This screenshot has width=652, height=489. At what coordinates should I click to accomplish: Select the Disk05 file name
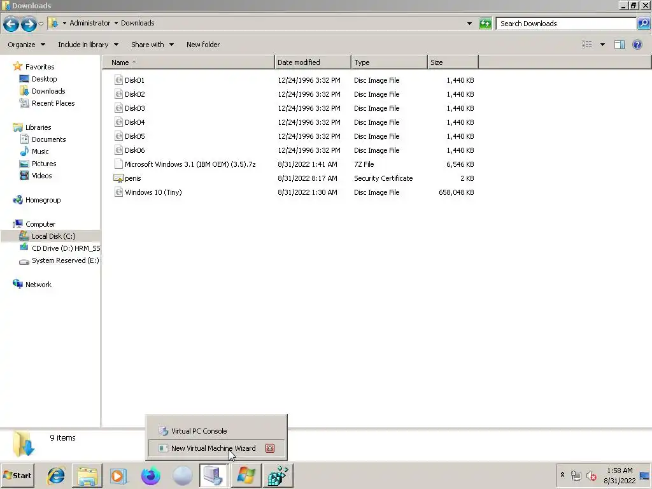click(x=135, y=136)
